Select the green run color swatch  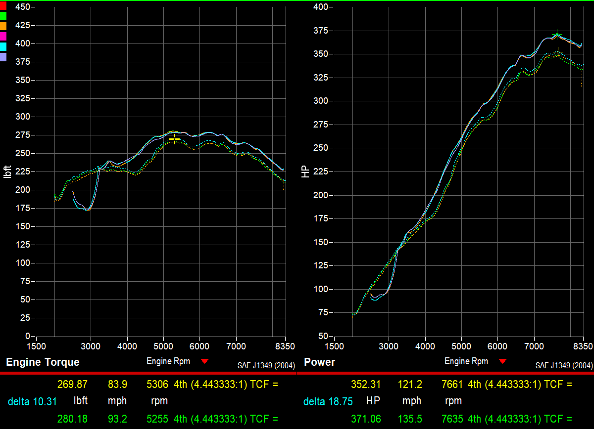click(3, 16)
